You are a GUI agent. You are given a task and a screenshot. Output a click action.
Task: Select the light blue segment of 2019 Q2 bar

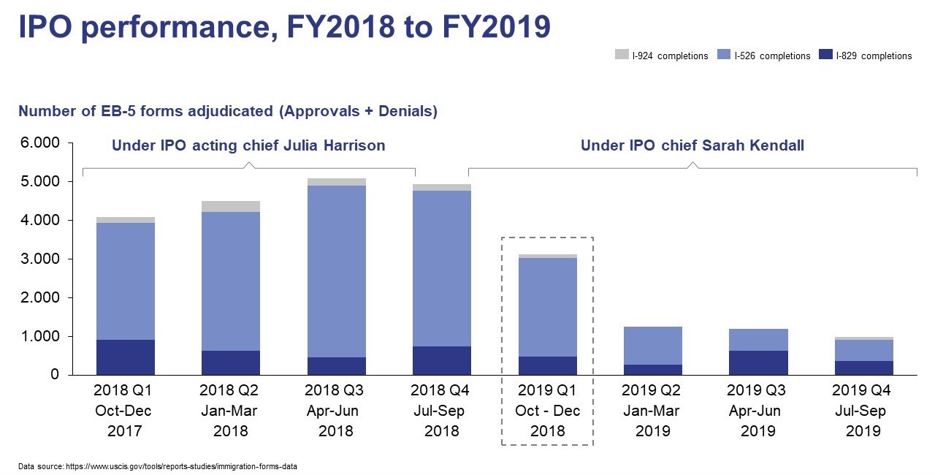pyautogui.click(x=653, y=345)
